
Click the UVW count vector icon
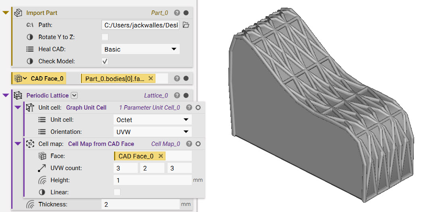(42, 168)
